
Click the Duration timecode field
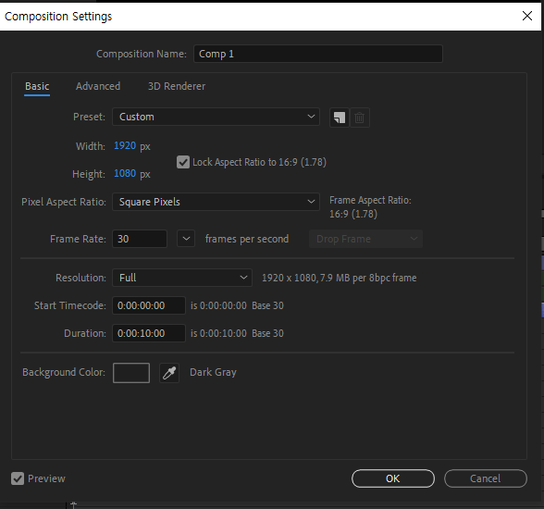pos(149,333)
